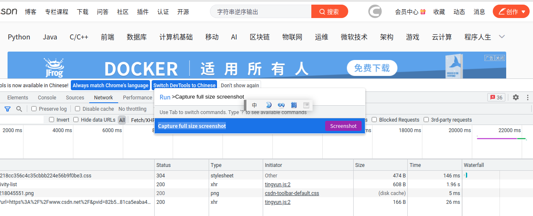Open the DevTools three-dot more menu
Screen dimensions: 533x216
[x=528, y=97]
